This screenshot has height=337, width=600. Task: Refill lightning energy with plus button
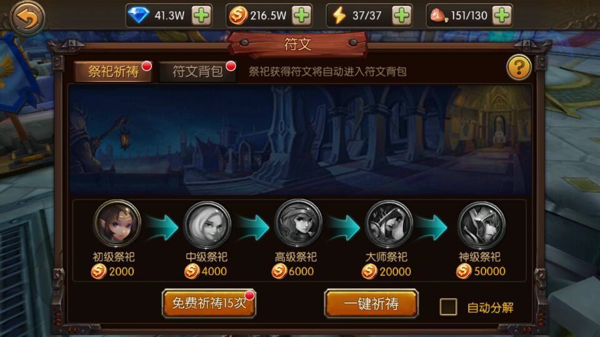402,16
